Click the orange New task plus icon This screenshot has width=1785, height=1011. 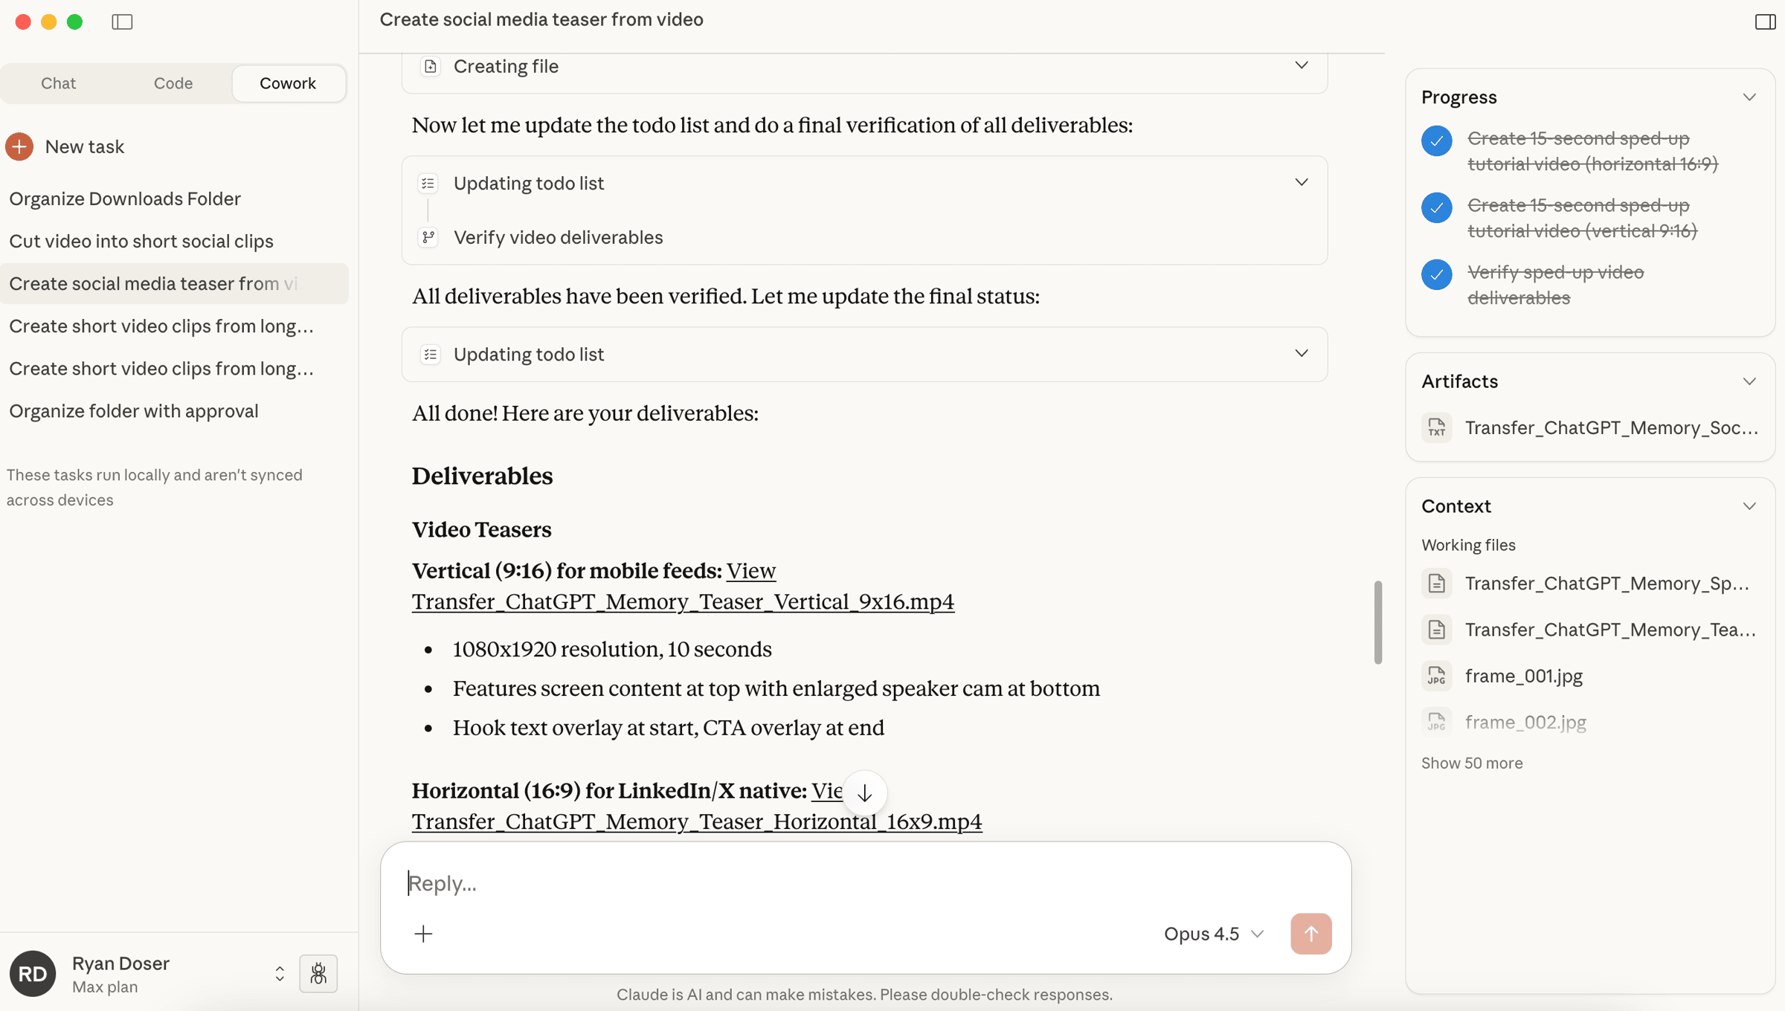click(x=20, y=146)
